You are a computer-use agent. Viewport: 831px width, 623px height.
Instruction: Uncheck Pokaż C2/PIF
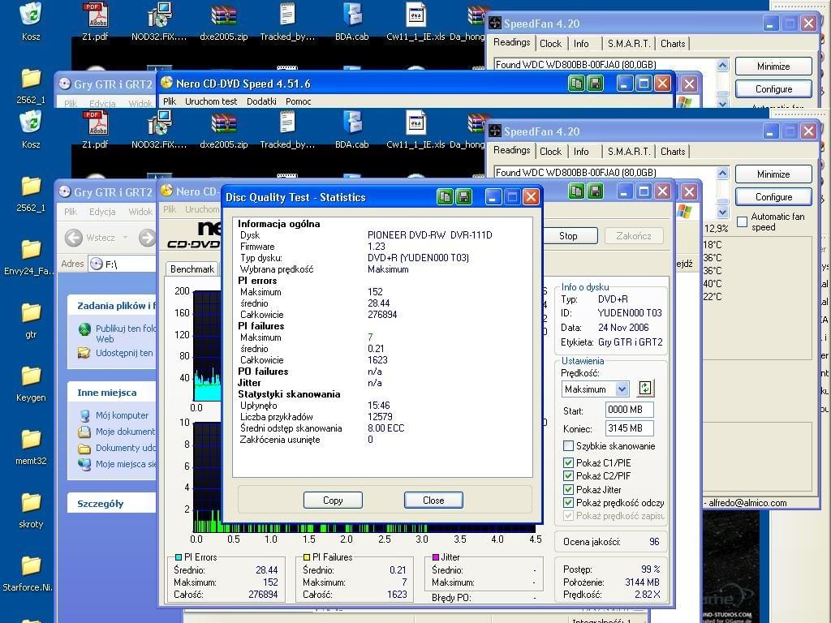tap(568, 475)
